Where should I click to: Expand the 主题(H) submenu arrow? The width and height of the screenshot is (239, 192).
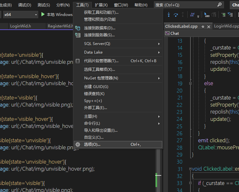point(159,116)
